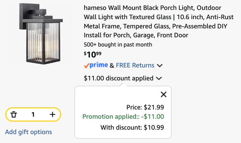The image size is (241, 143).
Task: Click the yellow-outlined quantity selector pill
Action: click(x=33, y=114)
